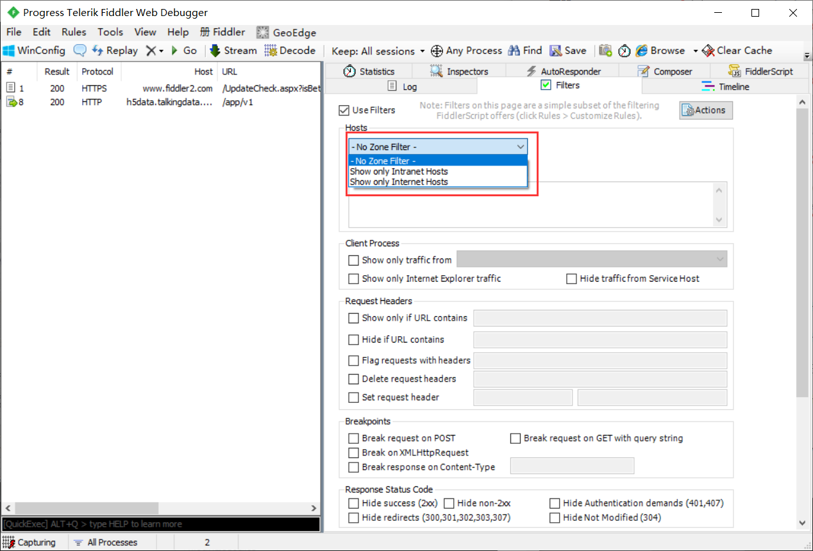The width and height of the screenshot is (813, 551).
Task: Click the camera screenshot icon
Action: (x=605, y=51)
